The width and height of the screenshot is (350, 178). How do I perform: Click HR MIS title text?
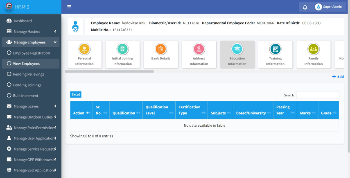point(22,7)
